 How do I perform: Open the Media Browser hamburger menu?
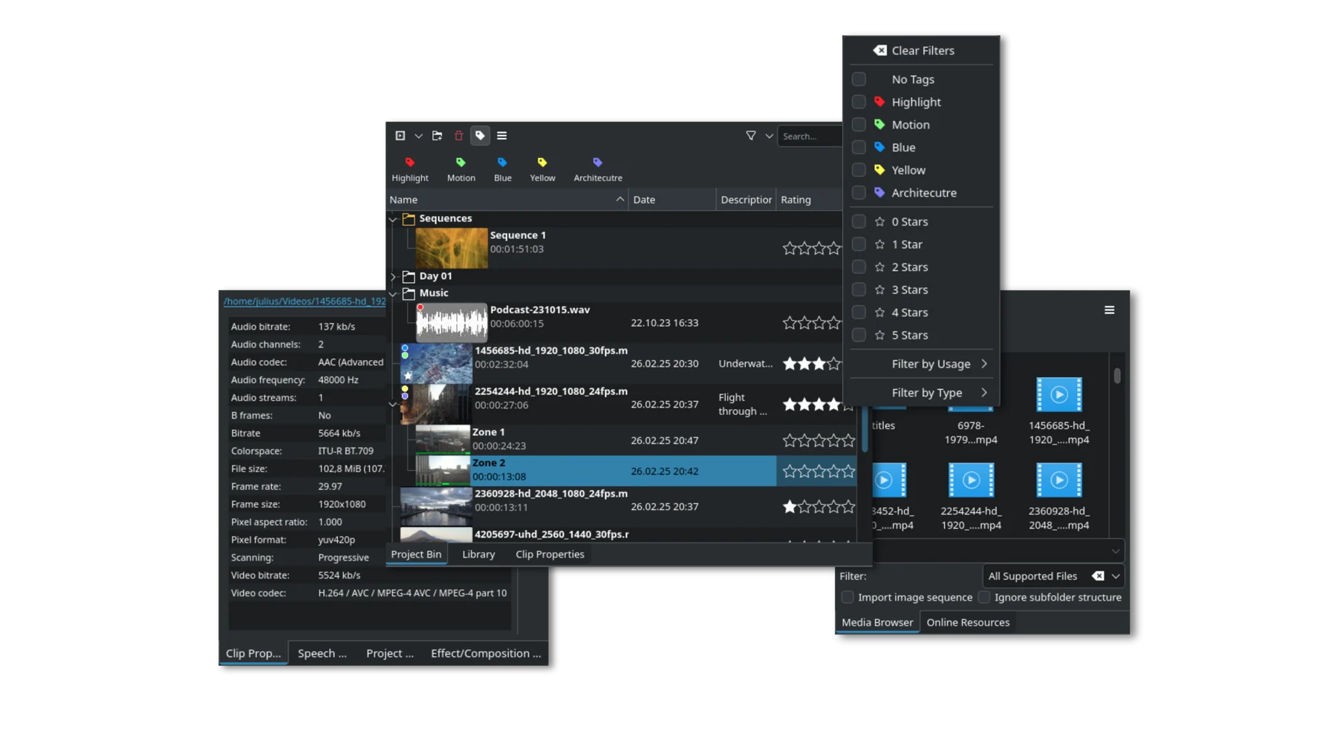coord(1109,310)
